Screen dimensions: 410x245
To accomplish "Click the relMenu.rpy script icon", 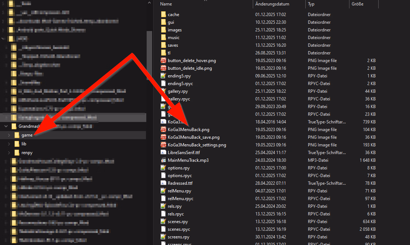I will pyautogui.click(x=163, y=191).
